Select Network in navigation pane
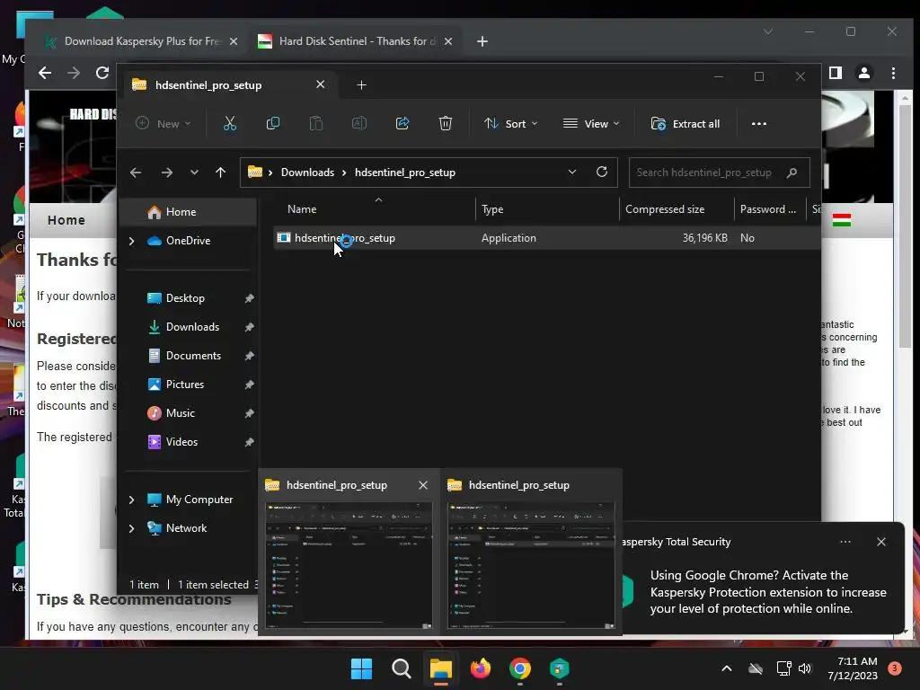Image resolution: width=920 pixels, height=690 pixels. tap(186, 528)
